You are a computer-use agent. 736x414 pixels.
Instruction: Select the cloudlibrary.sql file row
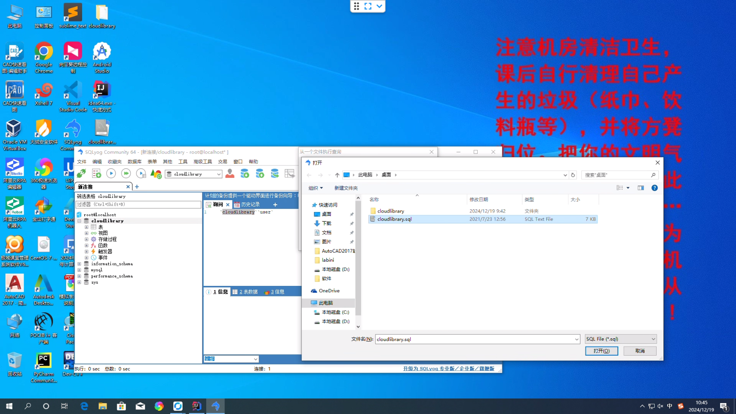point(483,219)
